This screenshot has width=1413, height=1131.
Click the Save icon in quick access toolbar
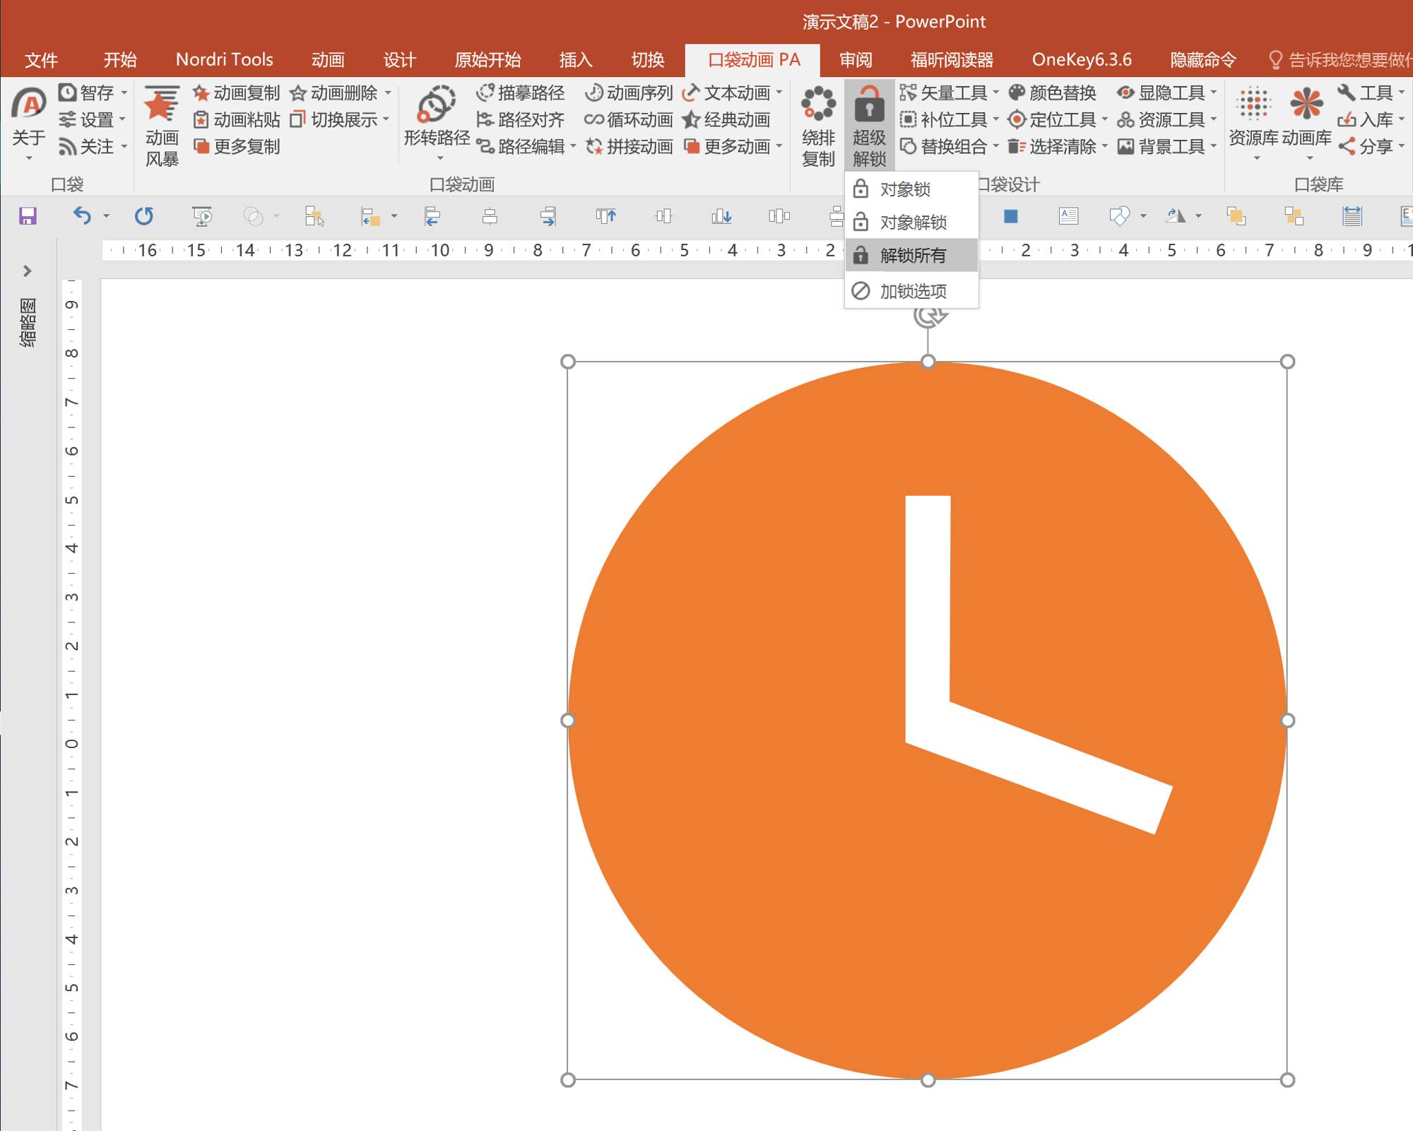tap(28, 215)
